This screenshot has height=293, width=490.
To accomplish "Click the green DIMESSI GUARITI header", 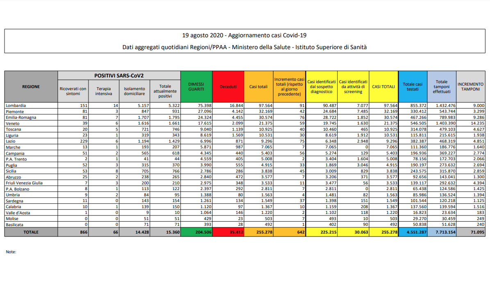I will [196, 86].
